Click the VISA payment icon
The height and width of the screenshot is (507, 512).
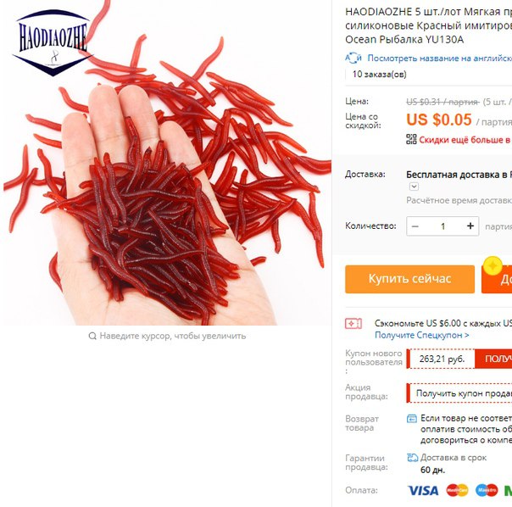423,490
